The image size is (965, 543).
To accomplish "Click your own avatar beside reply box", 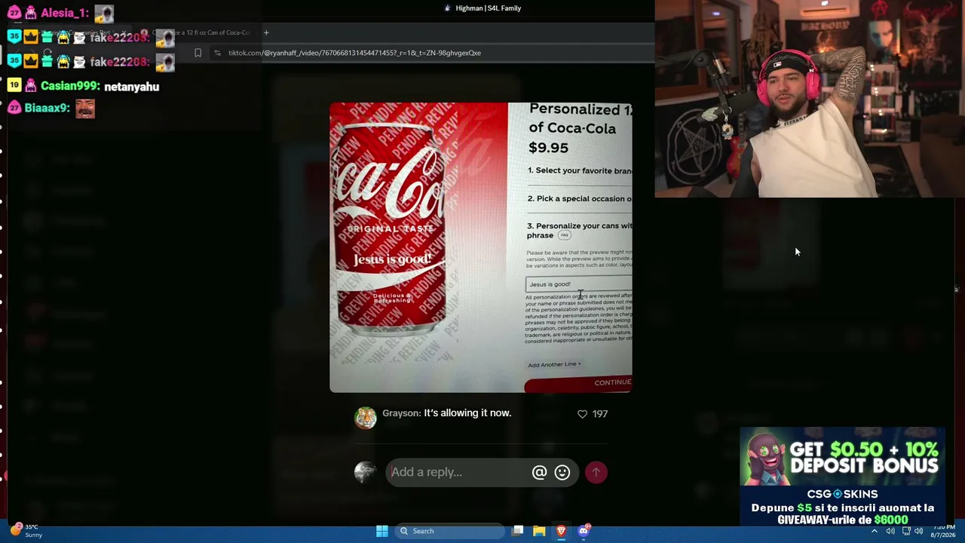I will pos(366,472).
